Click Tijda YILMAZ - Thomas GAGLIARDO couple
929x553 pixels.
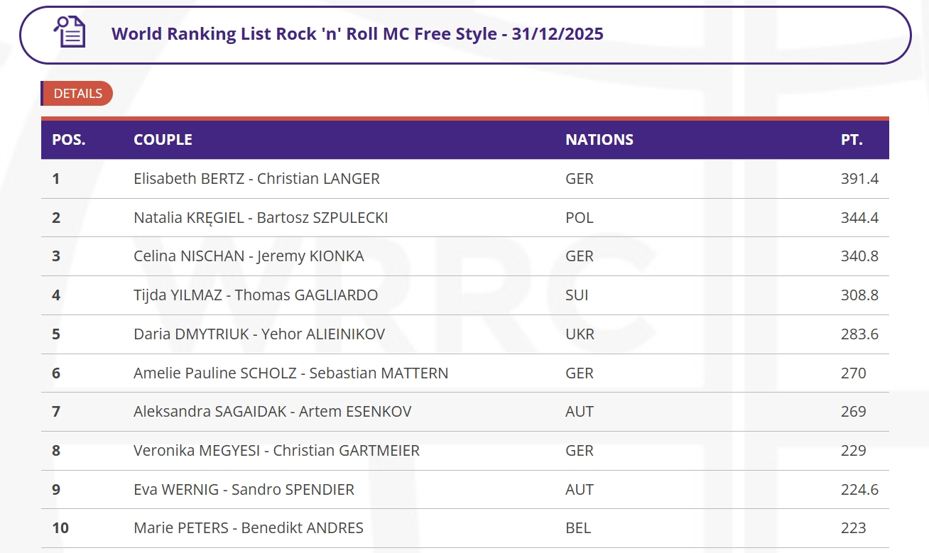(x=256, y=295)
